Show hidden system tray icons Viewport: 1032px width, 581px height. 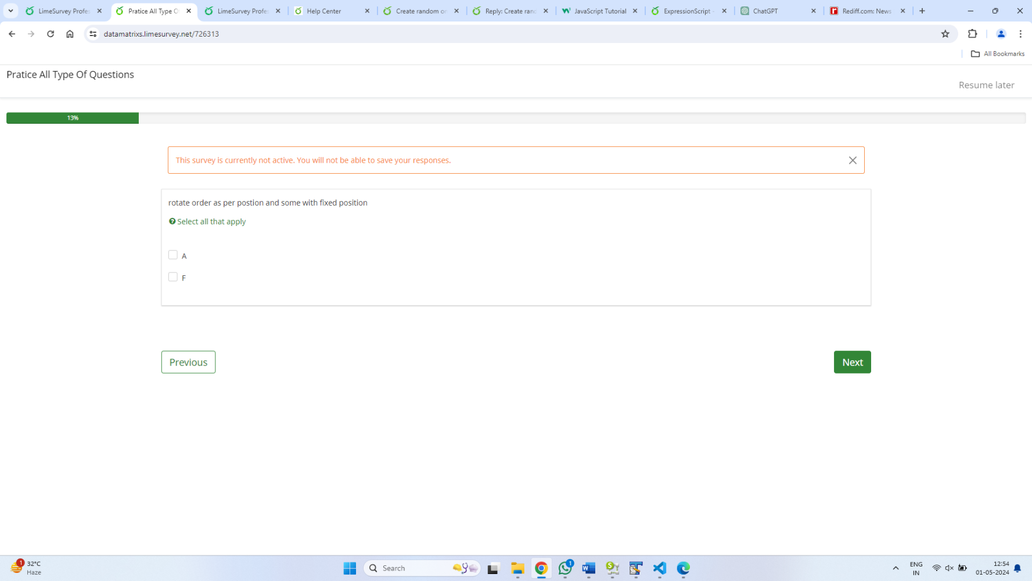(895, 568)
